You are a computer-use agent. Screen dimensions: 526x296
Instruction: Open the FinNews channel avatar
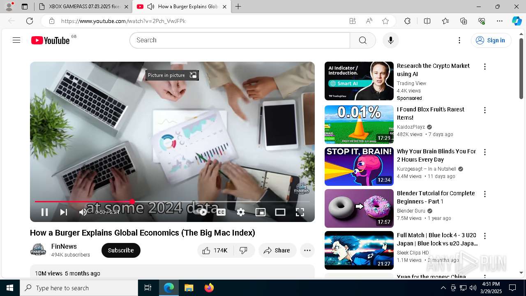38,250
